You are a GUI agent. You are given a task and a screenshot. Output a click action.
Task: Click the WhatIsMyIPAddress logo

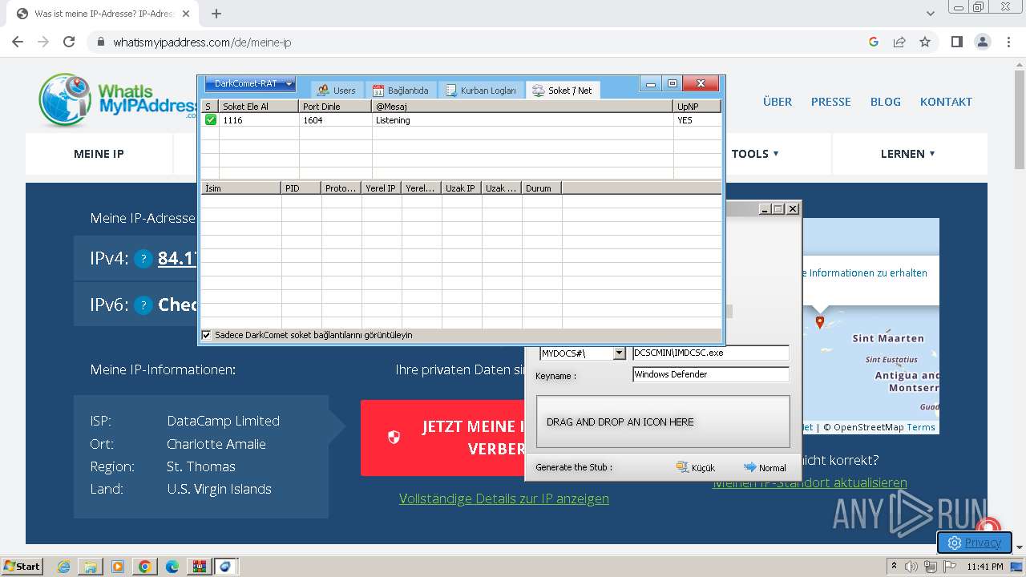117,100
